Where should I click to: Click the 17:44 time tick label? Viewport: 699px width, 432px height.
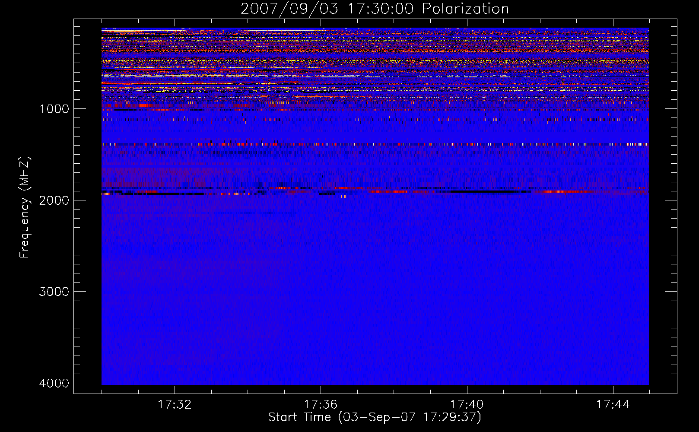(613, 405)
